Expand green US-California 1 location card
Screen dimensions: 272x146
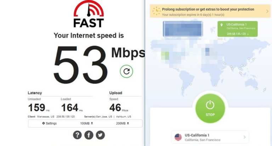238,29
